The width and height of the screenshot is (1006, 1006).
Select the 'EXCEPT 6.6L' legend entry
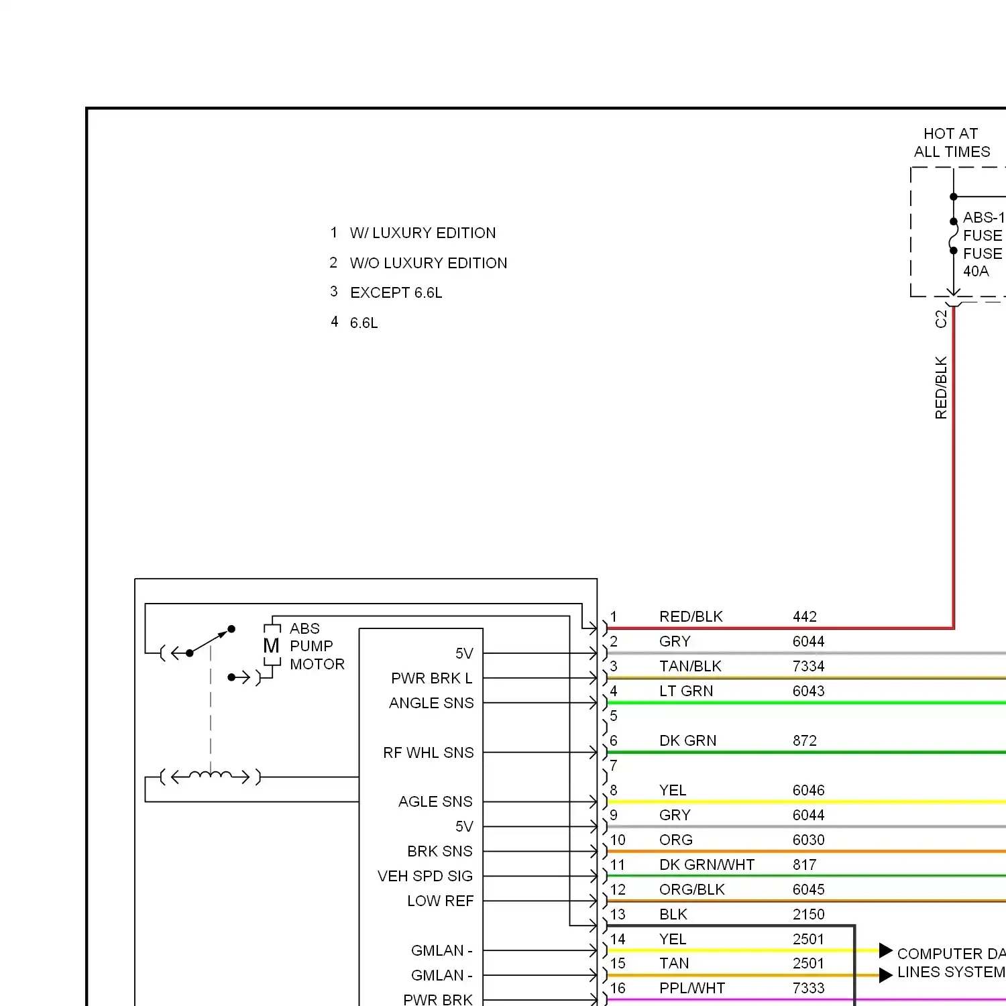[x=396, y=292]
